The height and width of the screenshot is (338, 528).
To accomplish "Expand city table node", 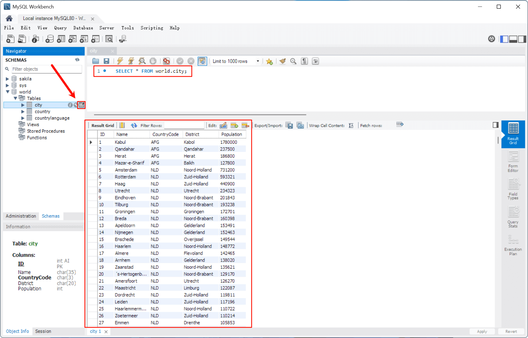I will pyautogui.click(x=23, y=105).
